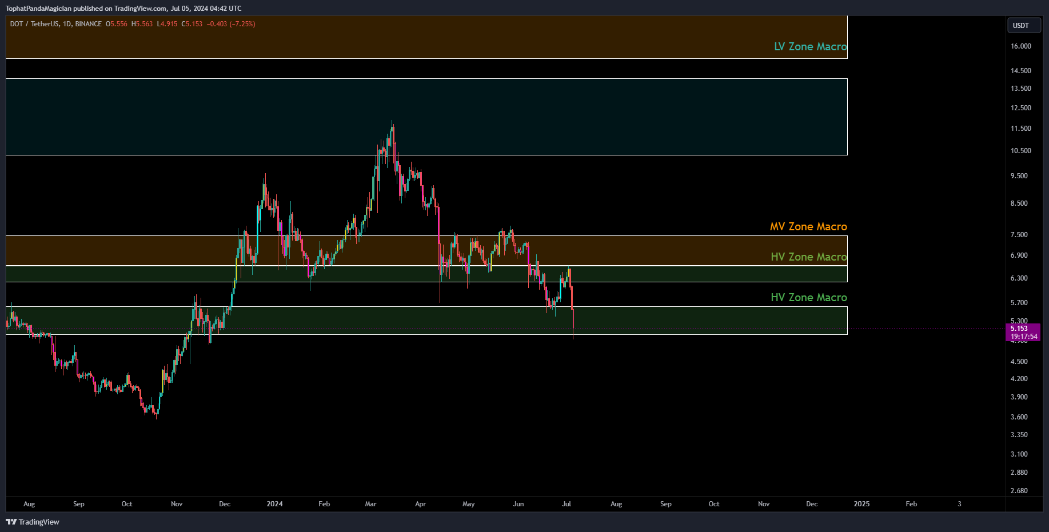This screenshot has width=1049, height=532.
Task: Click the 4.500 price axis label
Action: click(x=1019, y=362)
